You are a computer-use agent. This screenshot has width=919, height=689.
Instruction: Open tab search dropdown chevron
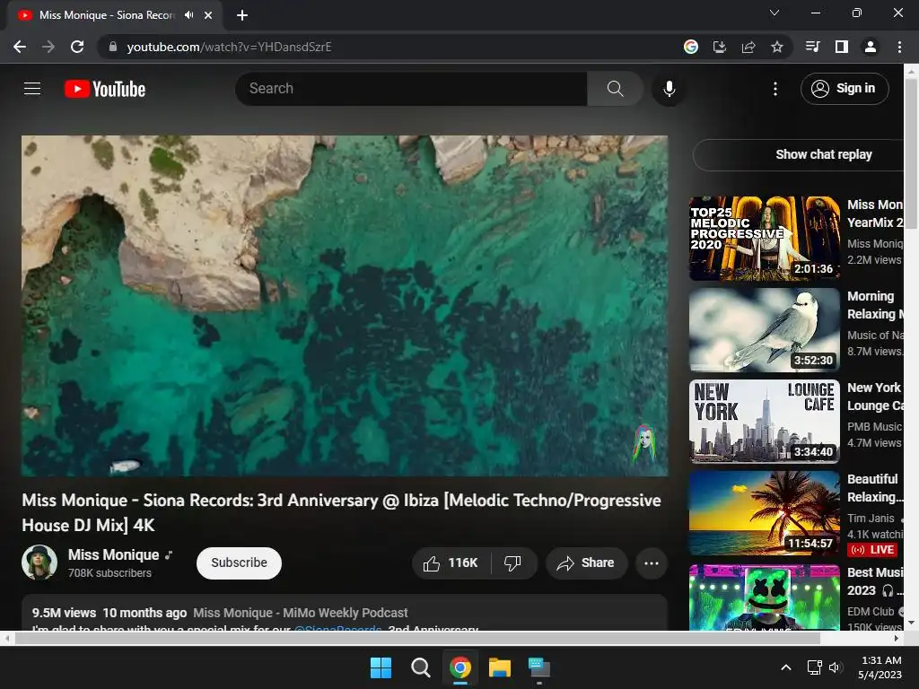coord(775,13)
